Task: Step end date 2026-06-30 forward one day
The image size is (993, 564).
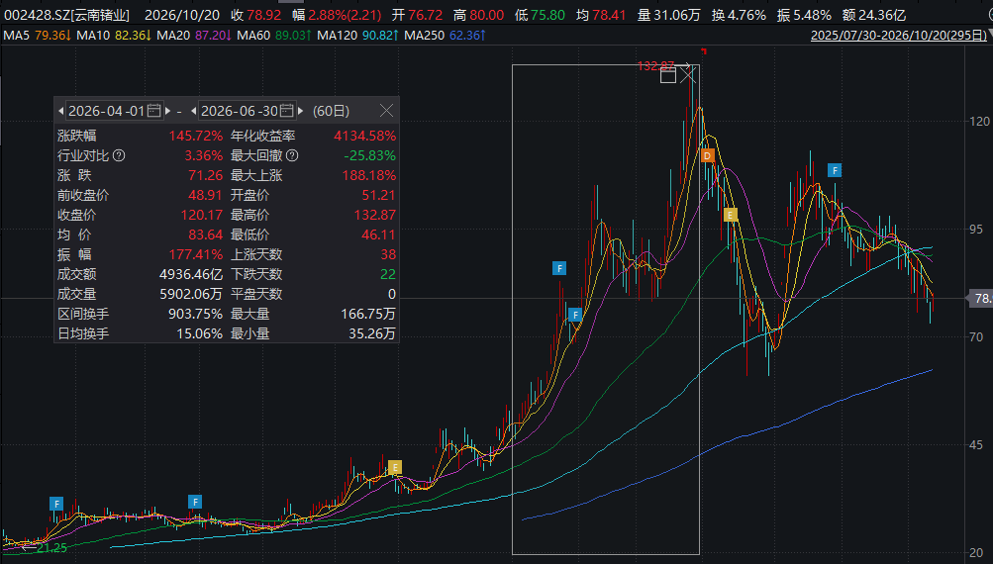Action: coord(300,111)
